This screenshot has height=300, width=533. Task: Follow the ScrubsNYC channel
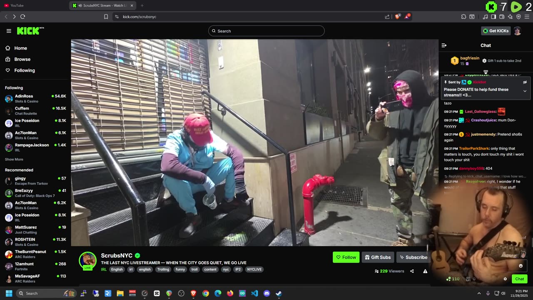[x=346, y=257]
